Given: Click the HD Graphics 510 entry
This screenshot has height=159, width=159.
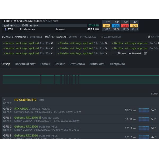Looking at the screenshot, I should click(25, 100).
